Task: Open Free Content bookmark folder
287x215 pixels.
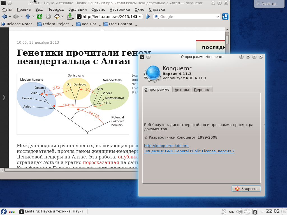Action: pos(118,24)
